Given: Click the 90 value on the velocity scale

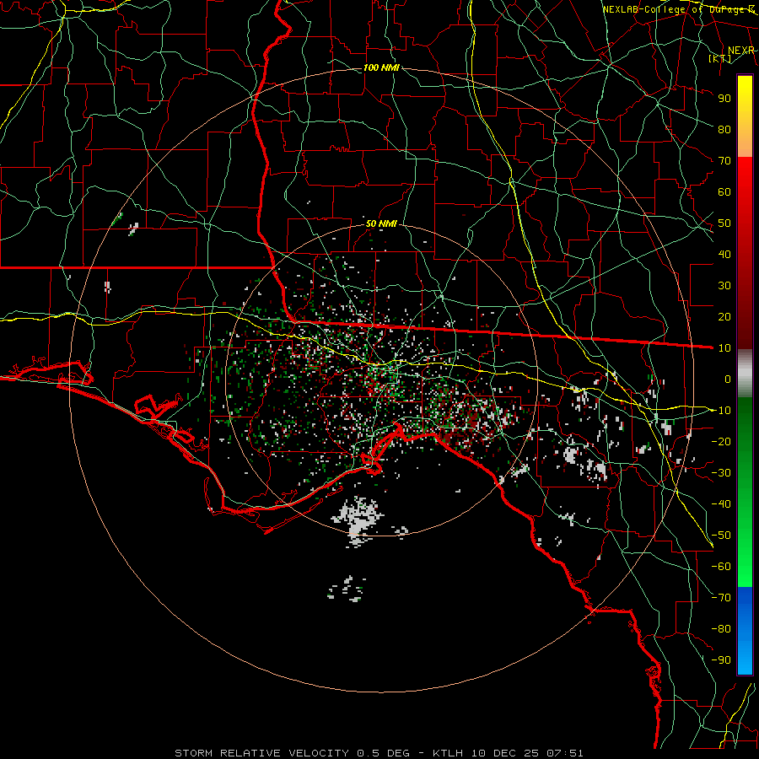Looking at the screenshot, I should (x=724, y=99).
